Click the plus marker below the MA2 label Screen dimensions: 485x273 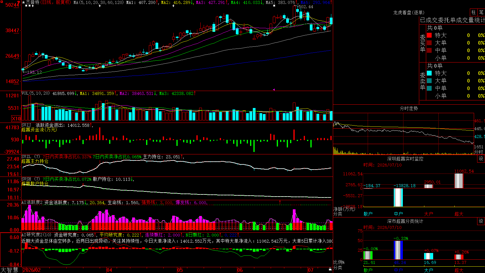click(173, 6)
